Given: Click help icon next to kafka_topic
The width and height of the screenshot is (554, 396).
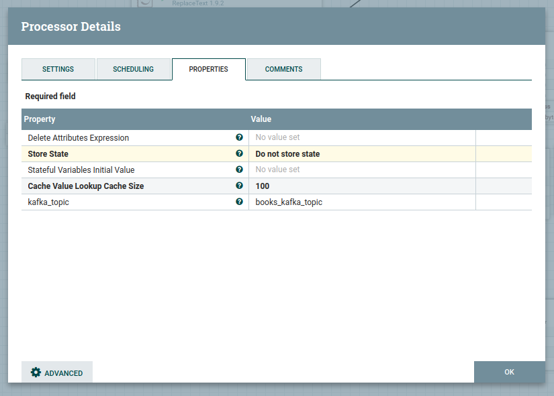Looking at the screenshot, I should [x=239, y=202].
